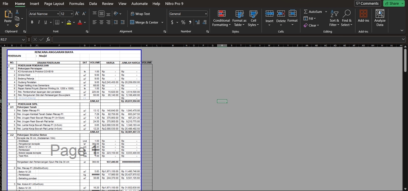The width and height of the screenshot is (408, 191).
Task: Open font color dropdown arrow
Action: pos(85,23)
